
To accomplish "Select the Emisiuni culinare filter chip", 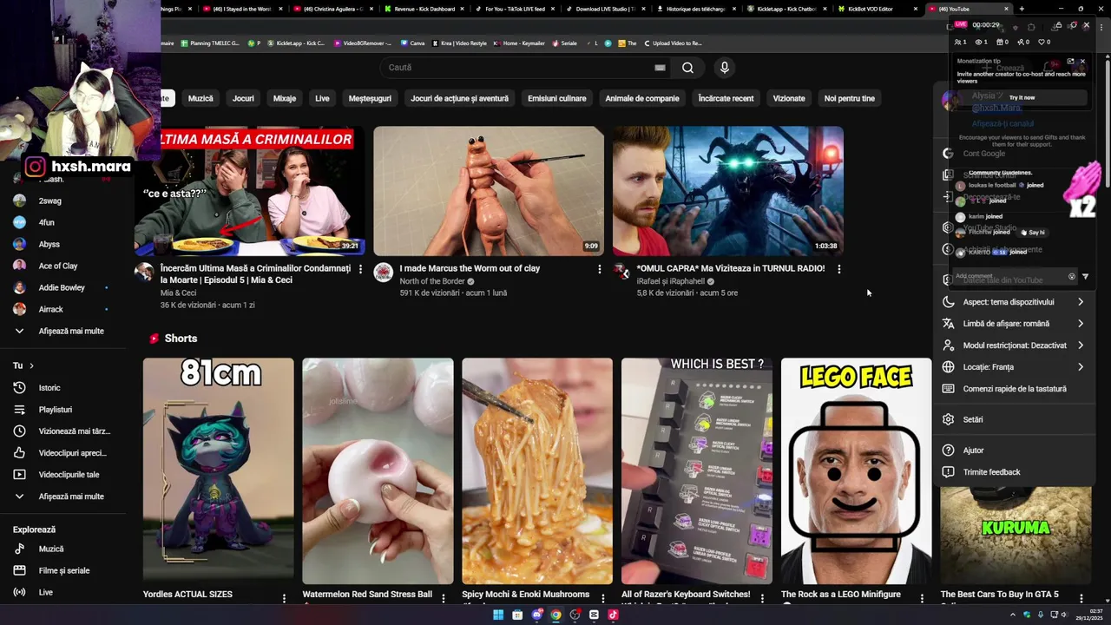I will point(557,98).
